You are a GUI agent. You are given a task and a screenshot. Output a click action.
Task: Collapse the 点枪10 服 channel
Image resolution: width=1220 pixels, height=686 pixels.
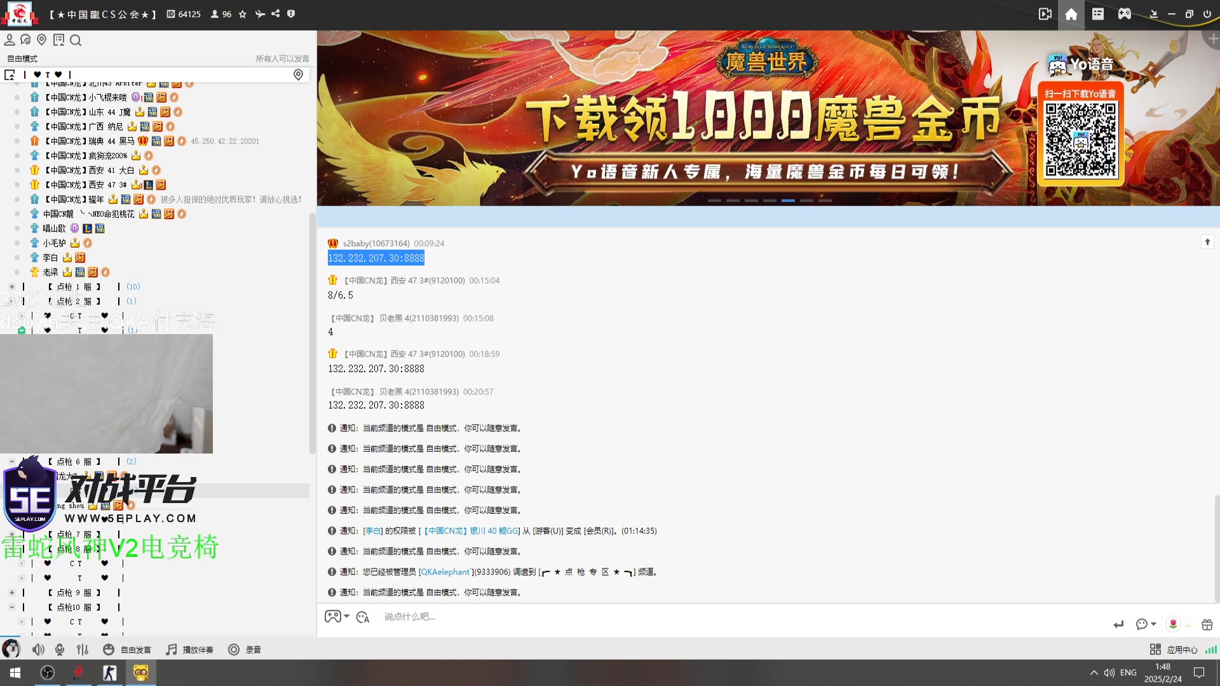pyautogui.click(x=11, y=607)
